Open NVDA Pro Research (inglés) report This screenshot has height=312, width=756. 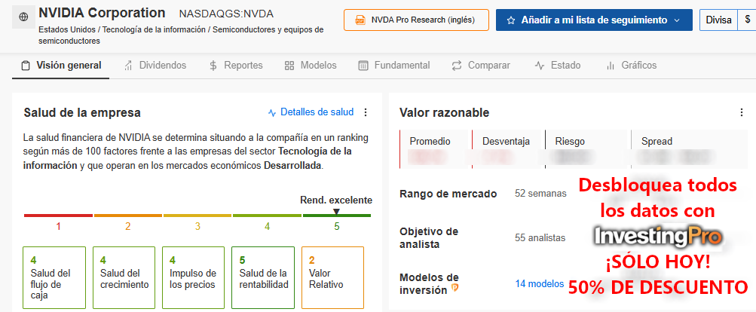[416, 20]
